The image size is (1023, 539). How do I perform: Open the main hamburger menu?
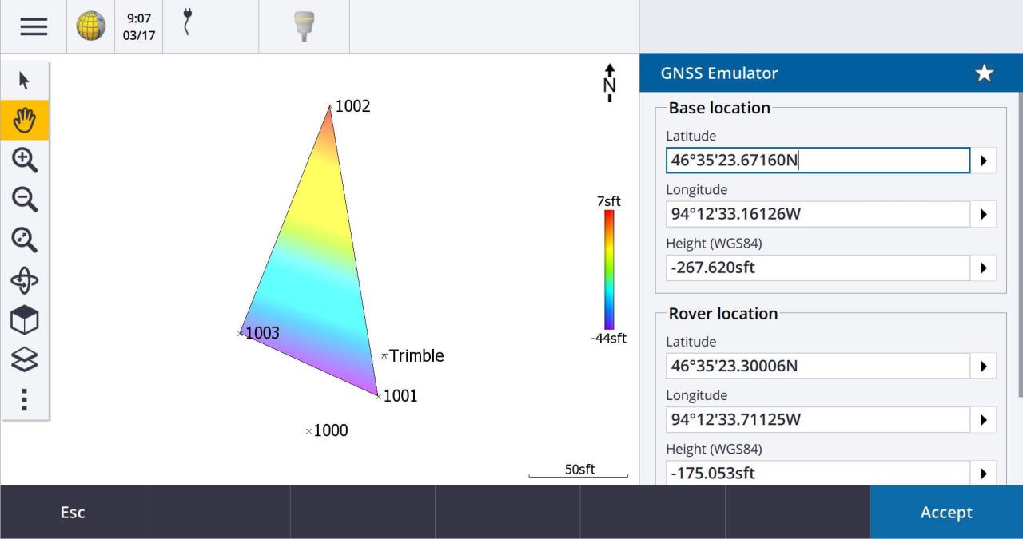click(x=34, y=26)
